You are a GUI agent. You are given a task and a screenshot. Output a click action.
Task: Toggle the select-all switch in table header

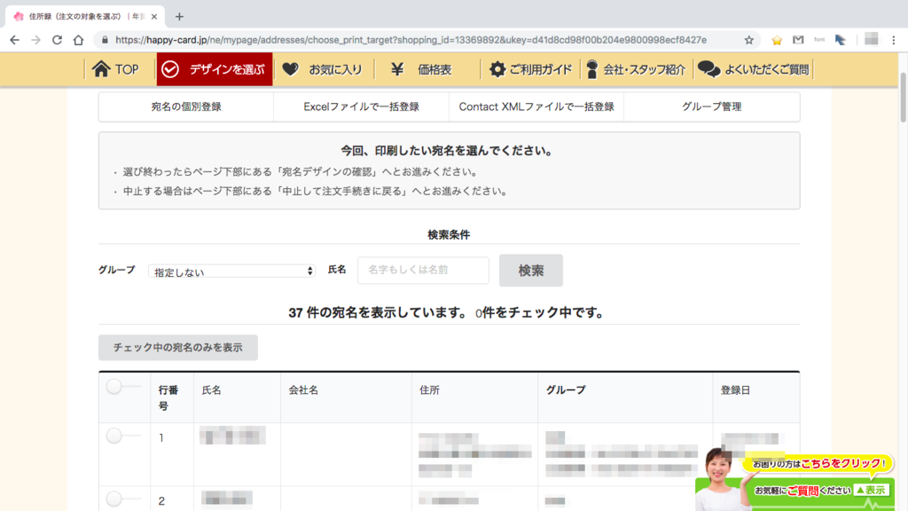pyautogui.click(x=123, y=387)
